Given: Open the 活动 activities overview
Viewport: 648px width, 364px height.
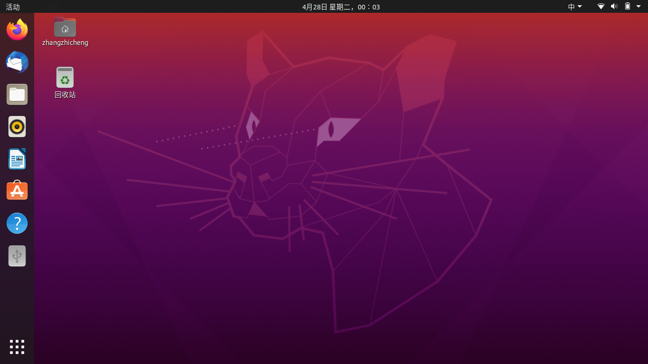Looking at the screenshot, I should [13, 7].
